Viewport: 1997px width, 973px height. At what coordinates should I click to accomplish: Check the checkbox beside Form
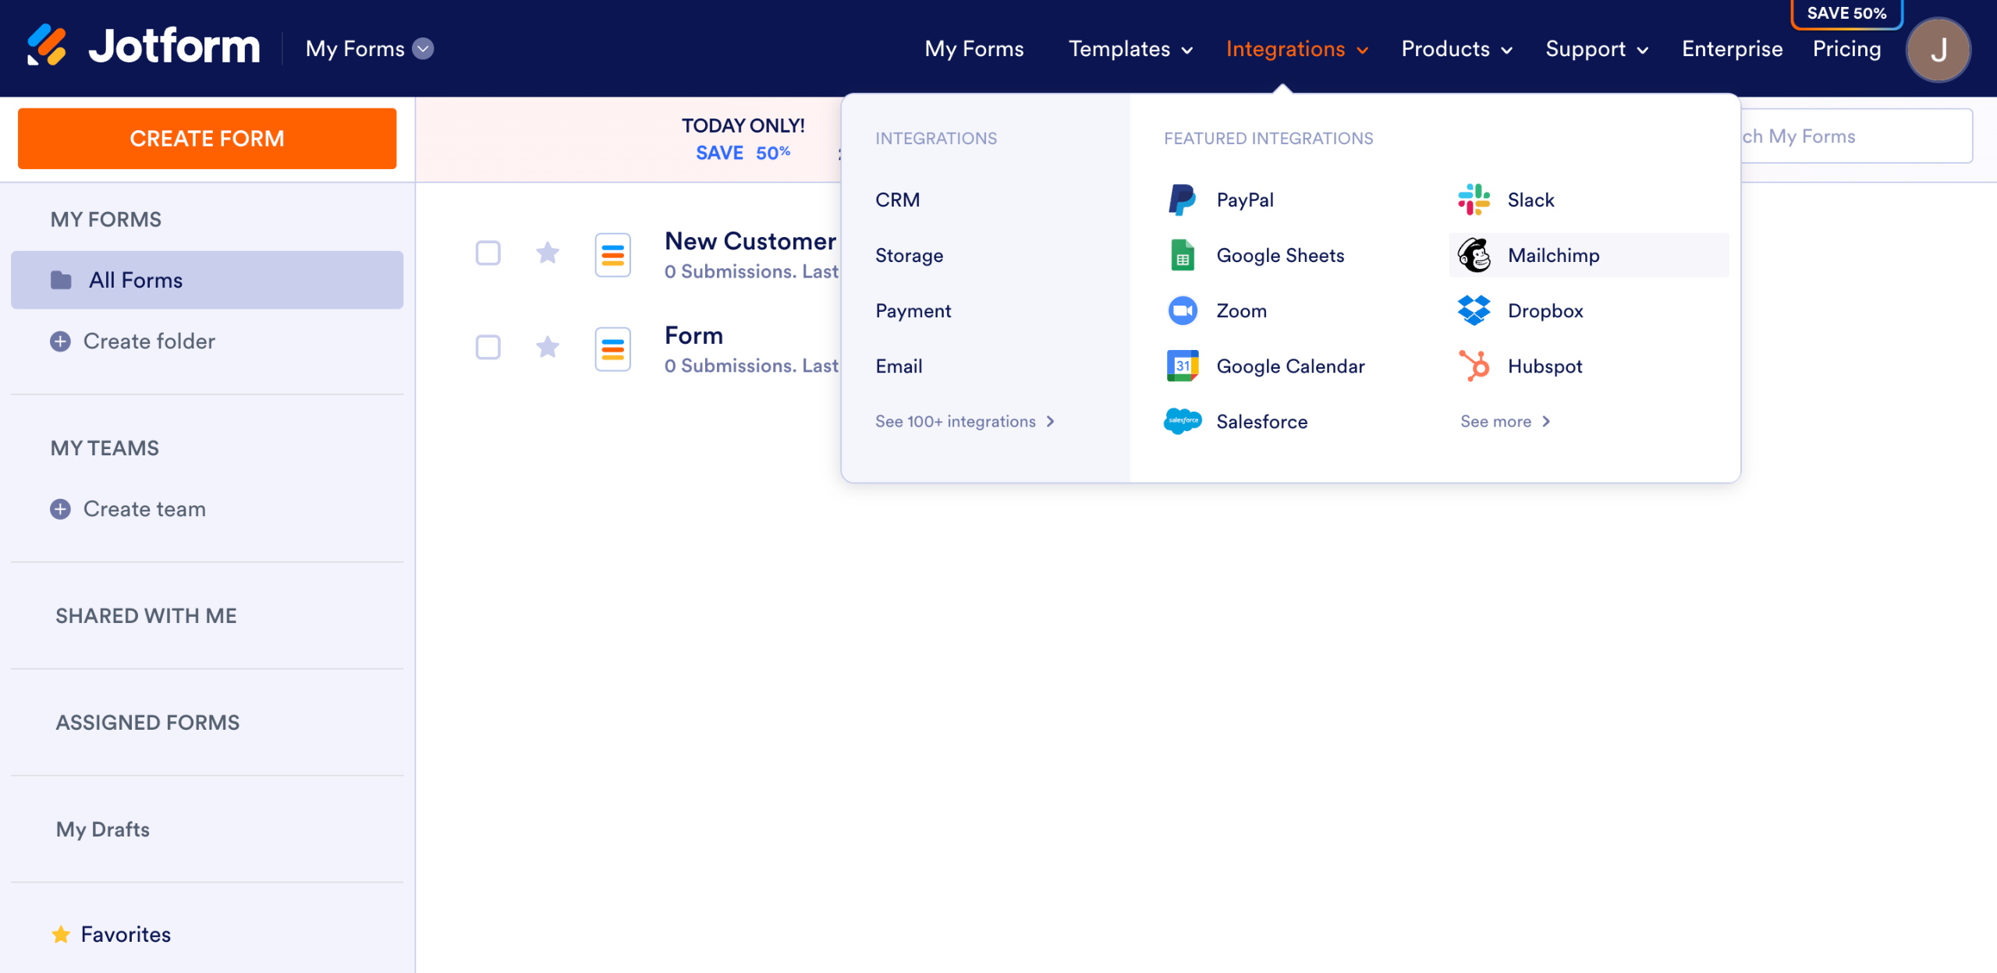coord(488,347)
